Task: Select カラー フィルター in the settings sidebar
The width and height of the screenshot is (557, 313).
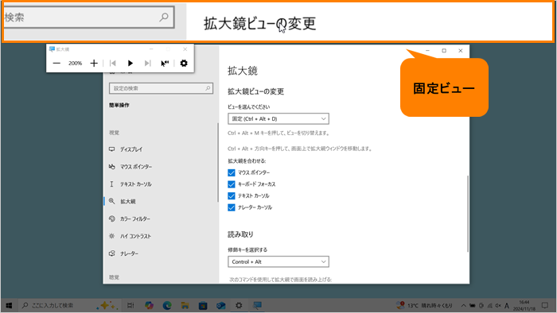Action: 161,218
